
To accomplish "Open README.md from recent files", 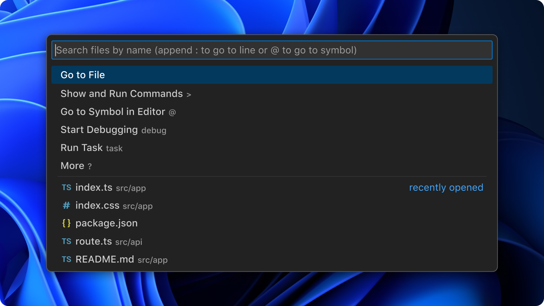I will click(105, 259).
